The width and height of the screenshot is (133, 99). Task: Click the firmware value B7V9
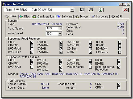tap(121, 24)
